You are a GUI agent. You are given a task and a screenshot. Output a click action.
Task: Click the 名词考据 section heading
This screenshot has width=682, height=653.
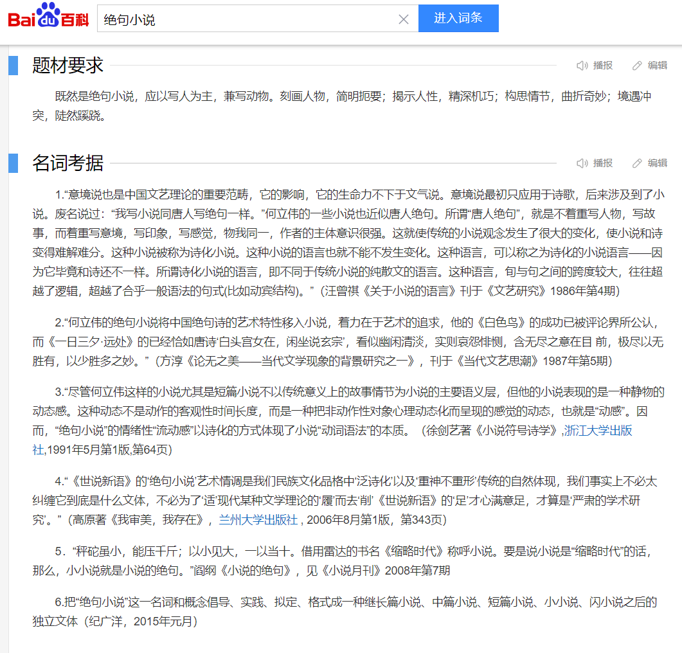pyautogui.click(x=68, y=163)
